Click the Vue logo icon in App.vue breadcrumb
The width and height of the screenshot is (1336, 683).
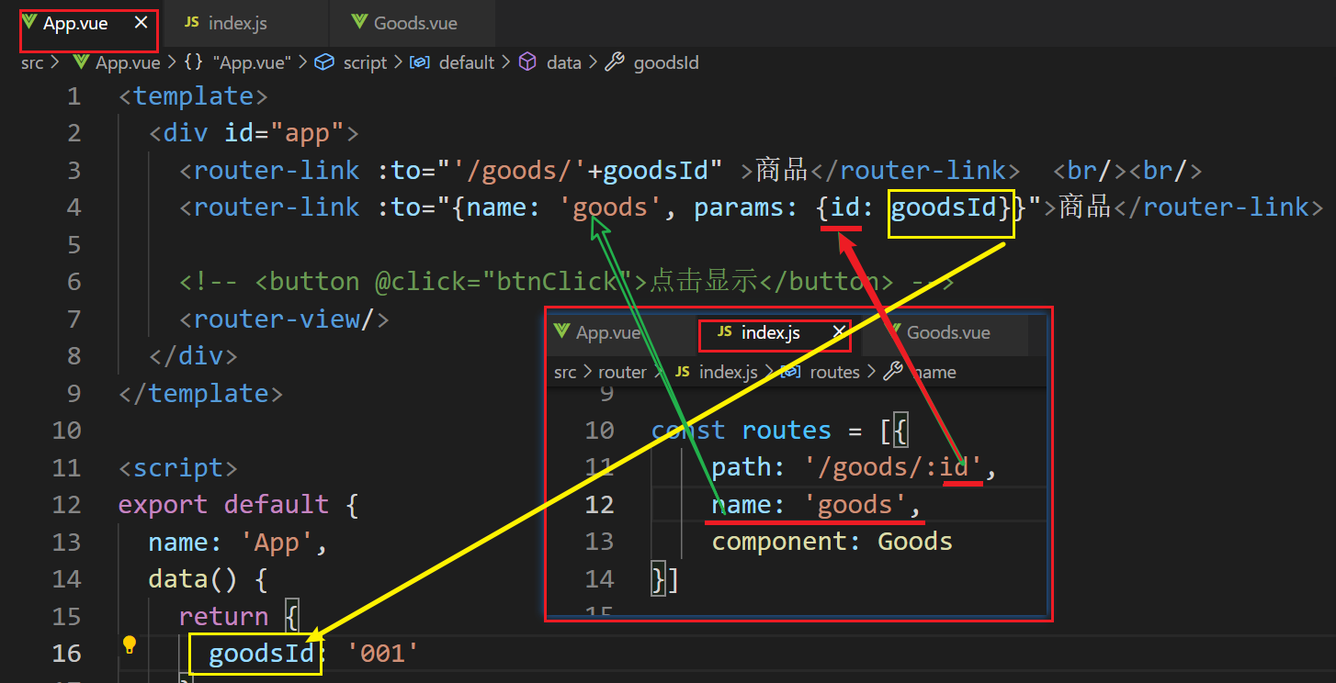click(x=81, y=62)
